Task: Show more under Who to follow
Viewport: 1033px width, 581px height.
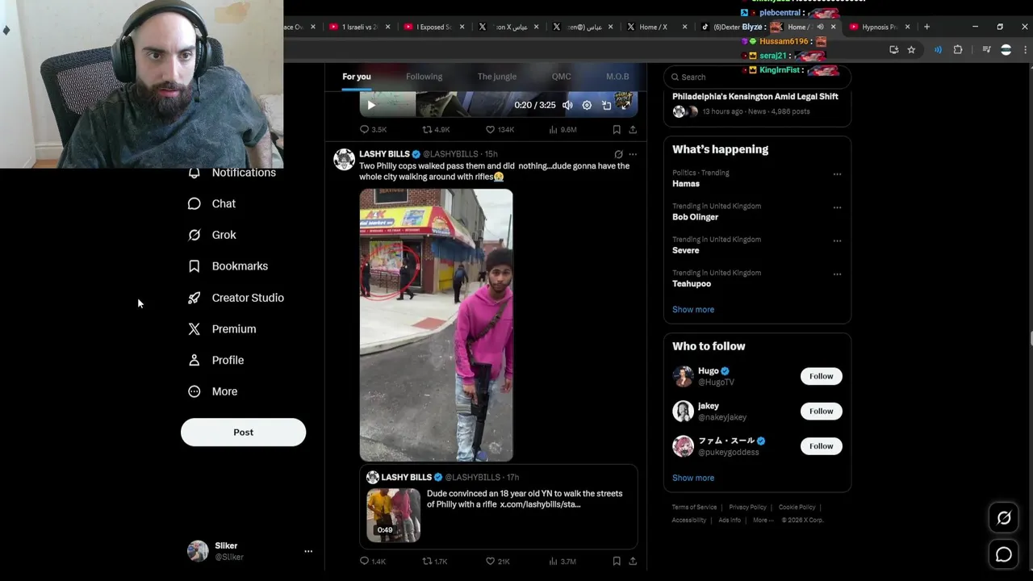Action: (x=693, y=478)
